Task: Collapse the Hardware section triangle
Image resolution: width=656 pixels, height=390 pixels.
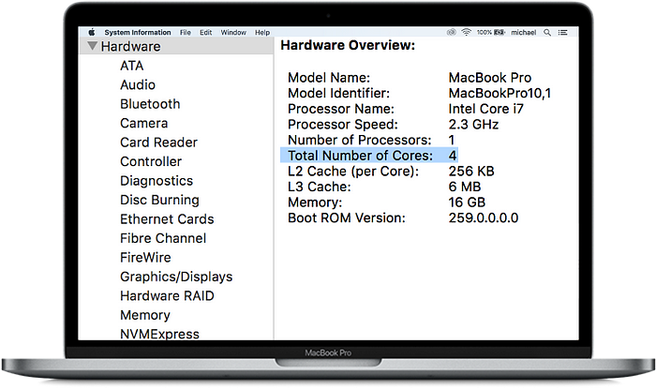Action: coord(93,46)
